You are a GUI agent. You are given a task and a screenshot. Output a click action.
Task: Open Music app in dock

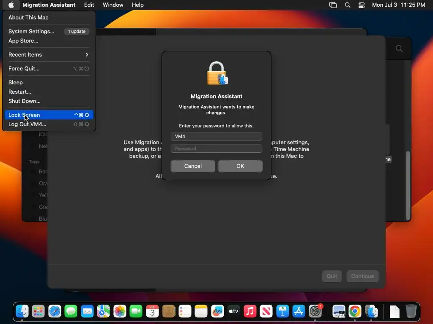250,311
